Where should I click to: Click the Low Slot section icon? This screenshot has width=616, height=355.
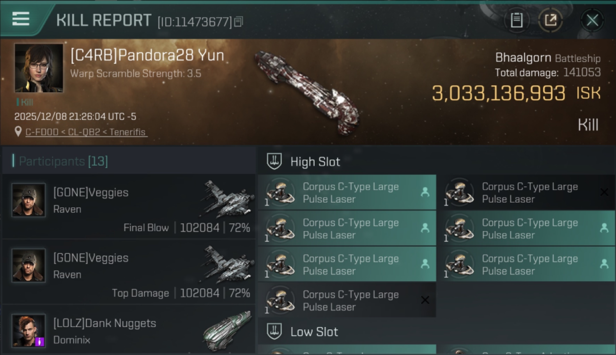tap(274, 331)
